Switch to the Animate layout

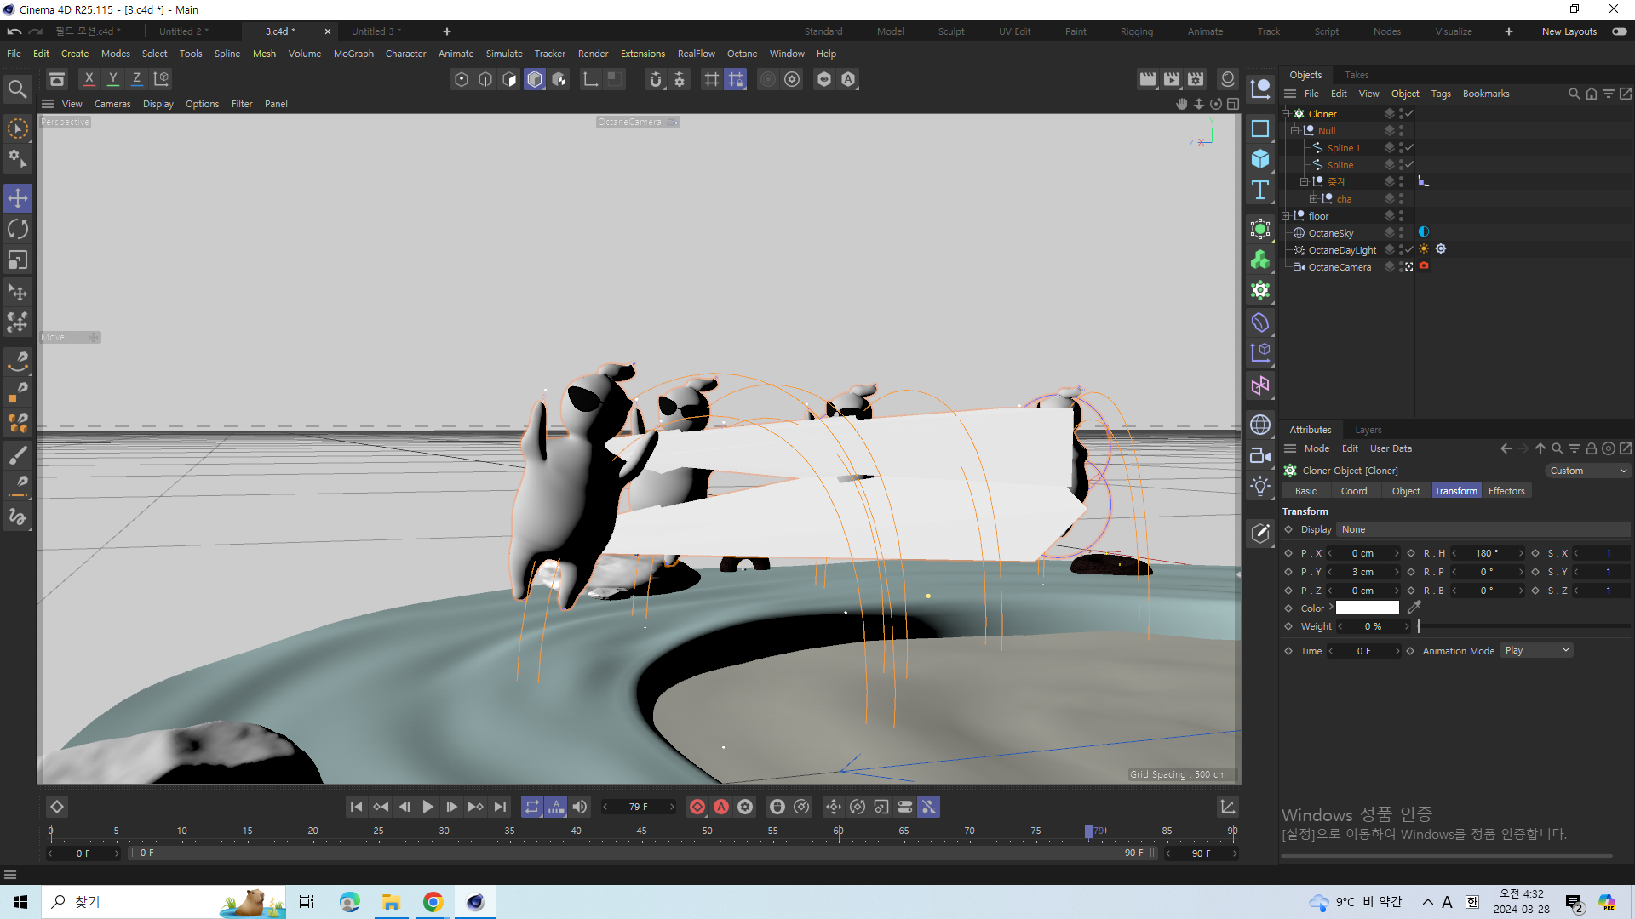[x=1205, y=31]
